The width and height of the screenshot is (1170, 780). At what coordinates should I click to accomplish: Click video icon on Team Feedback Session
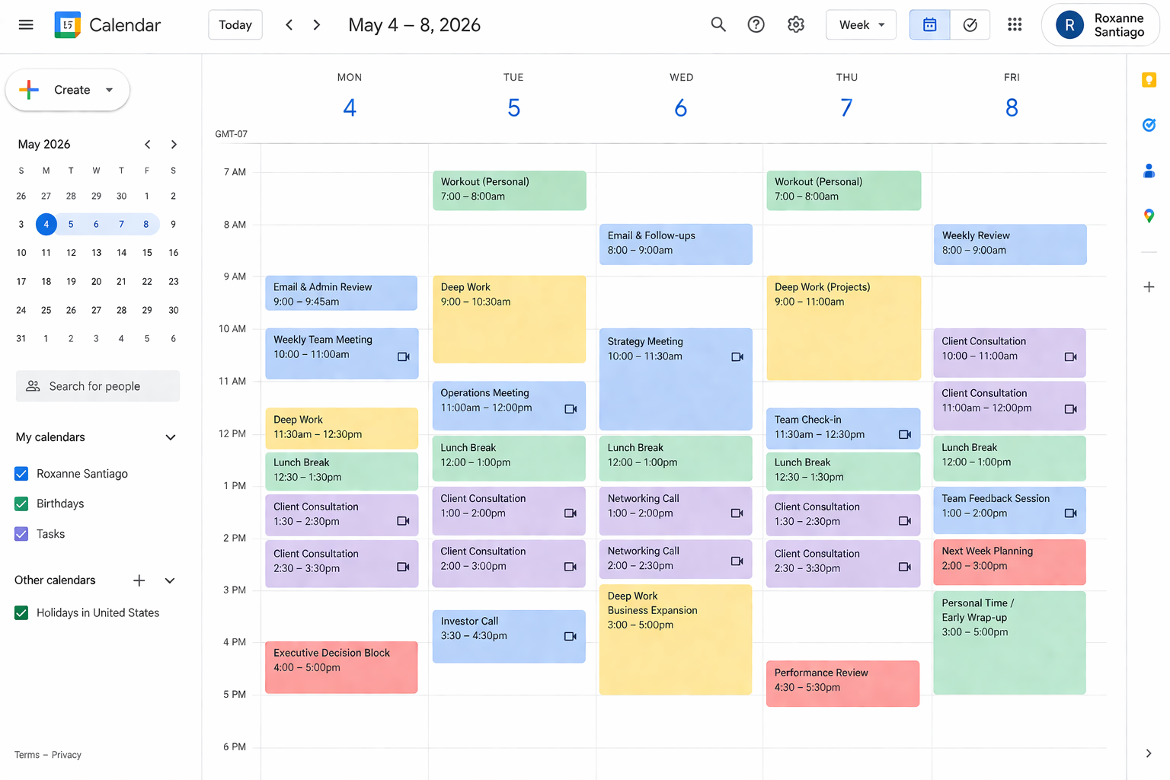pyautogui.click(x=1071, y=513)
